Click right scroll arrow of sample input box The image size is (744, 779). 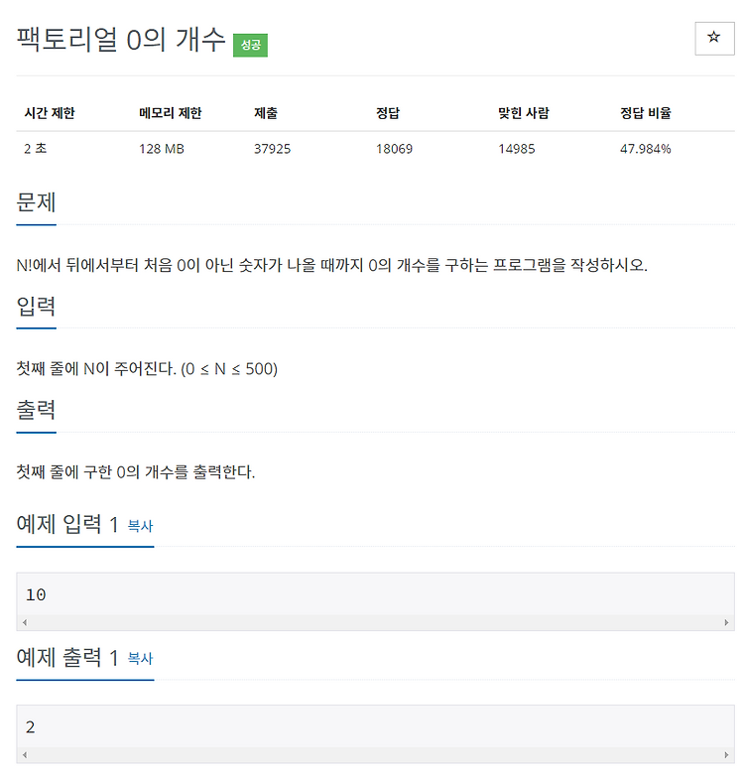pos(726,622)
